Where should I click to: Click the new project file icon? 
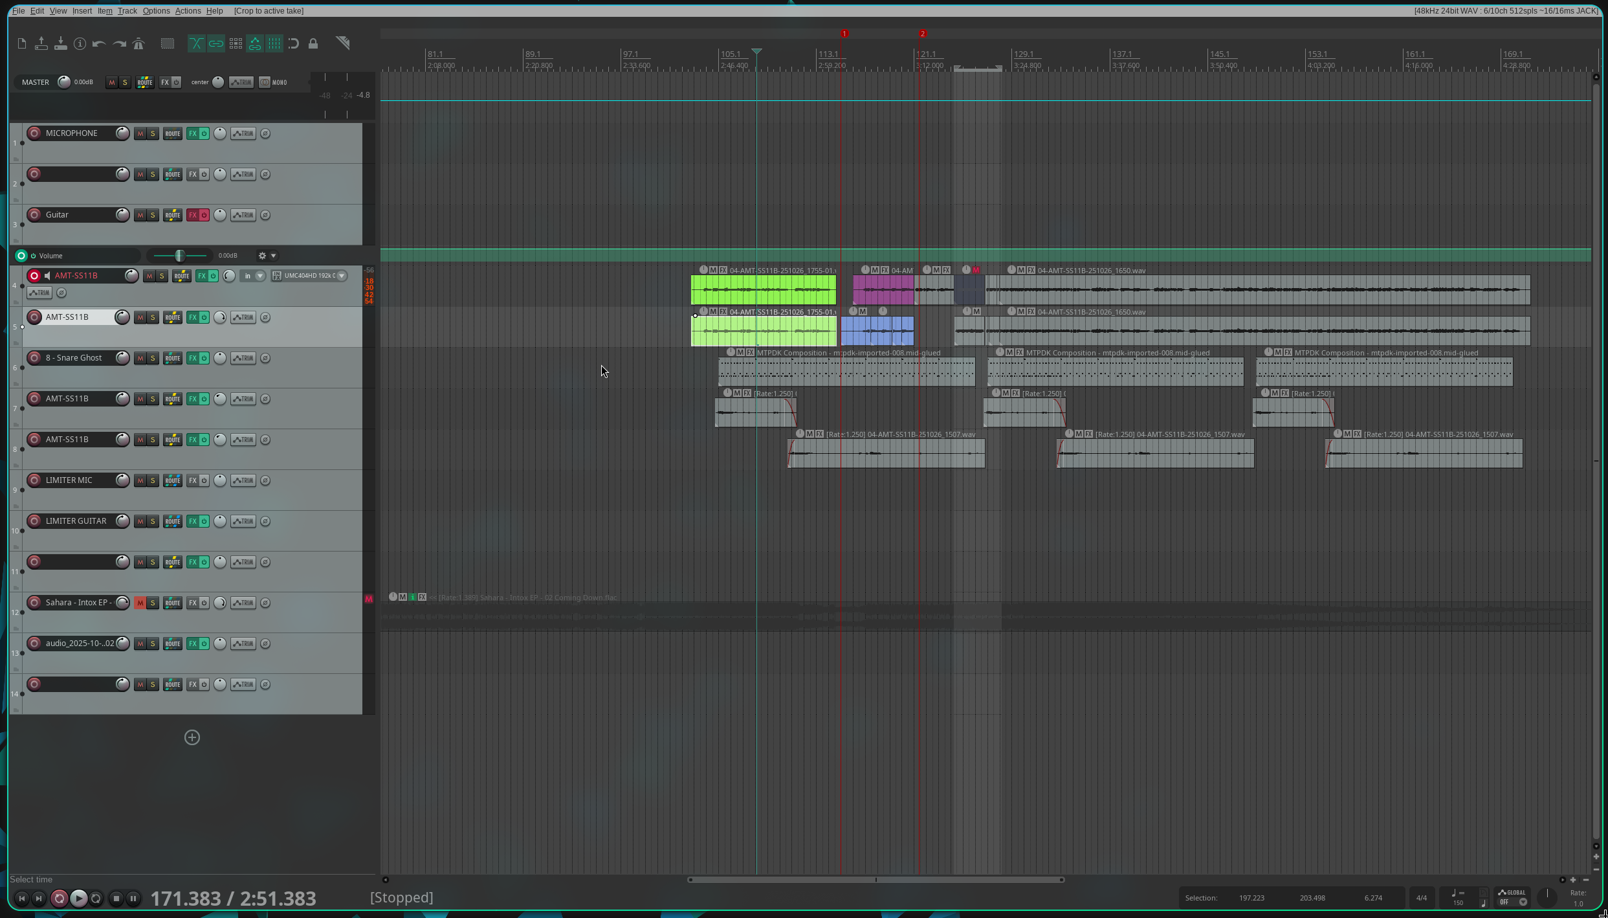click(21, 43)
